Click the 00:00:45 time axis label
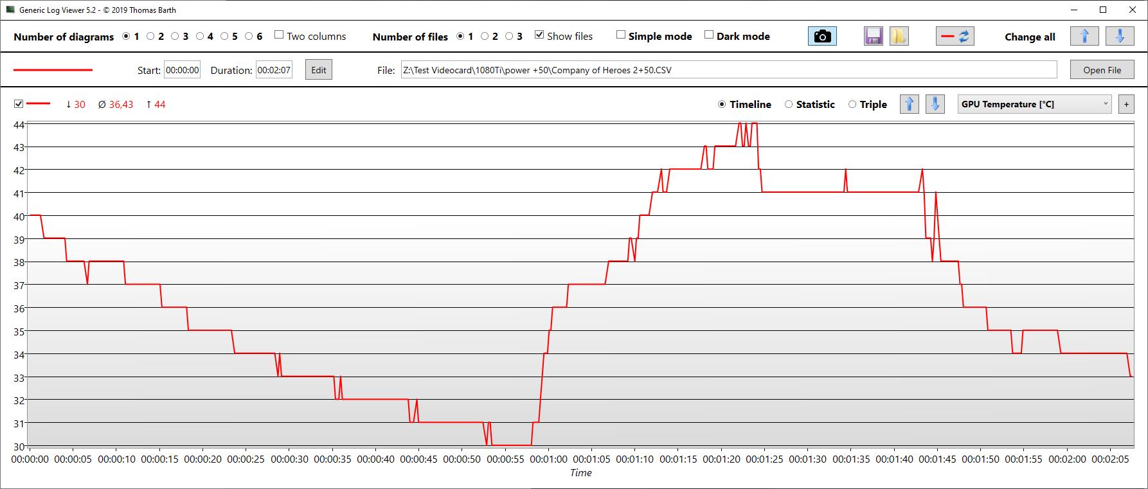Screen dimensions: 1148x489 click(418, 459)
